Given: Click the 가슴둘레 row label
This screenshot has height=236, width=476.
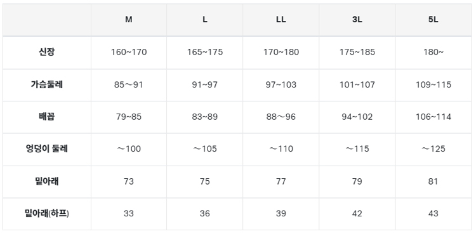Looking at the screenshot, I should [x=47, y=84].
